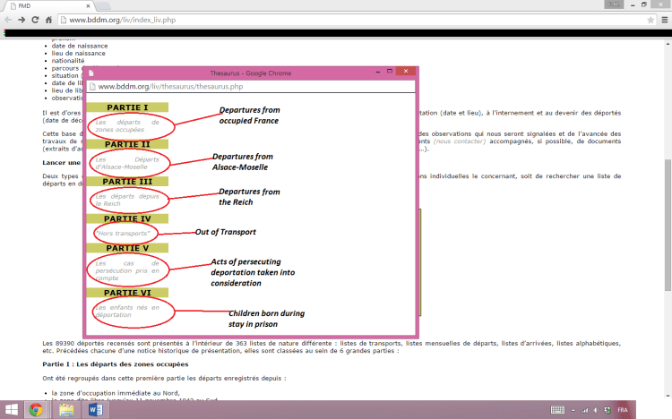Screen dimensions: 672x419
Task: Open the 'Hors transports' link
Action: click(x=123, y=234)
